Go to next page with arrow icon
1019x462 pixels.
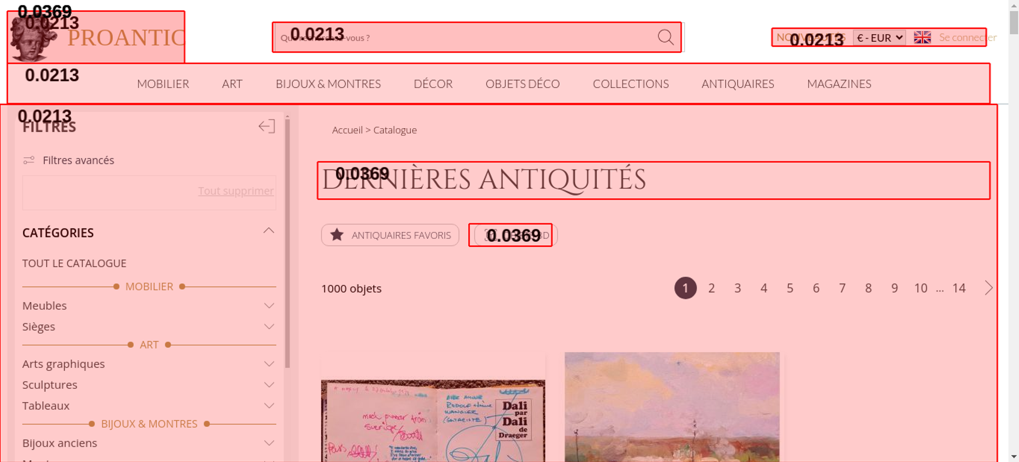tap(988, 288)
